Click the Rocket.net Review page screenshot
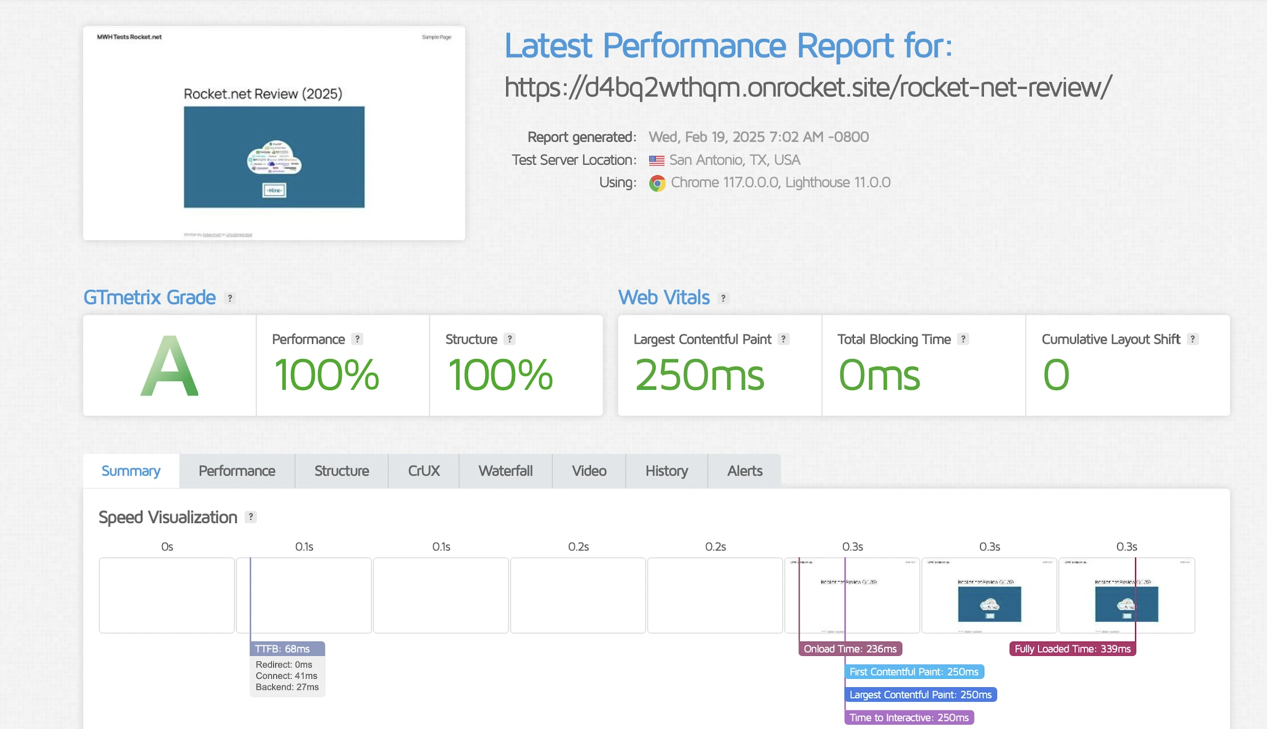The height and width of the screenshot is (729, 1267). tap(274, 133)
